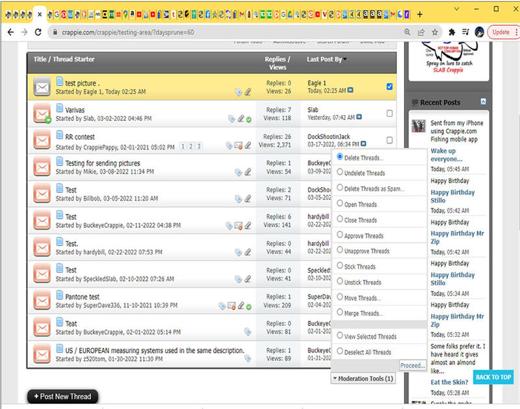Bookmark this page with the star icon
This screenshot has width=520, height=409.
(435, 32)
